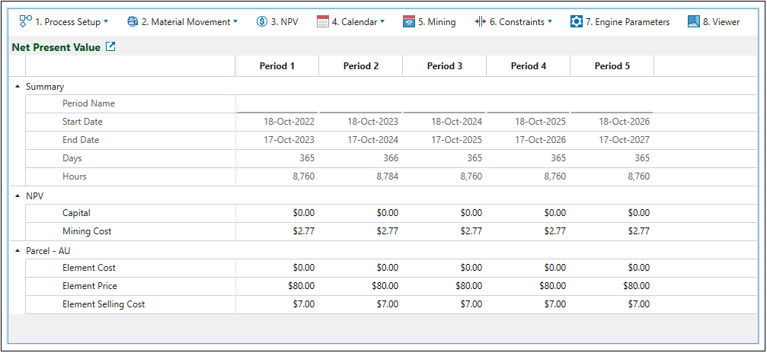Open the 7. Engine Parameters step
This screenshot has height=356, width=767.
click(628, 22)
